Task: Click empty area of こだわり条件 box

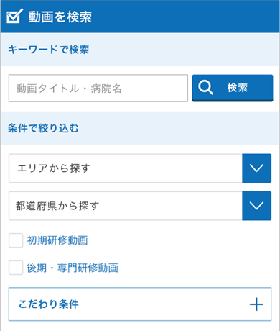Action: click(163, 304)
